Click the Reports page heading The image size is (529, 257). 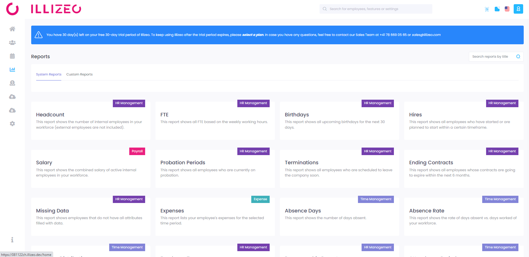[x=40, y=57]
